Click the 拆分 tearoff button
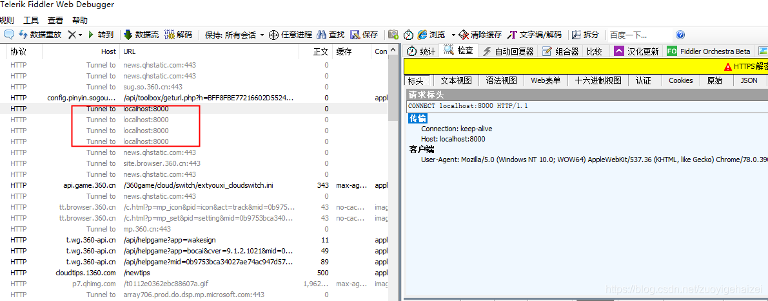Image resolution: width=768 pixels, height=301 pixels. tap(586, 35)
